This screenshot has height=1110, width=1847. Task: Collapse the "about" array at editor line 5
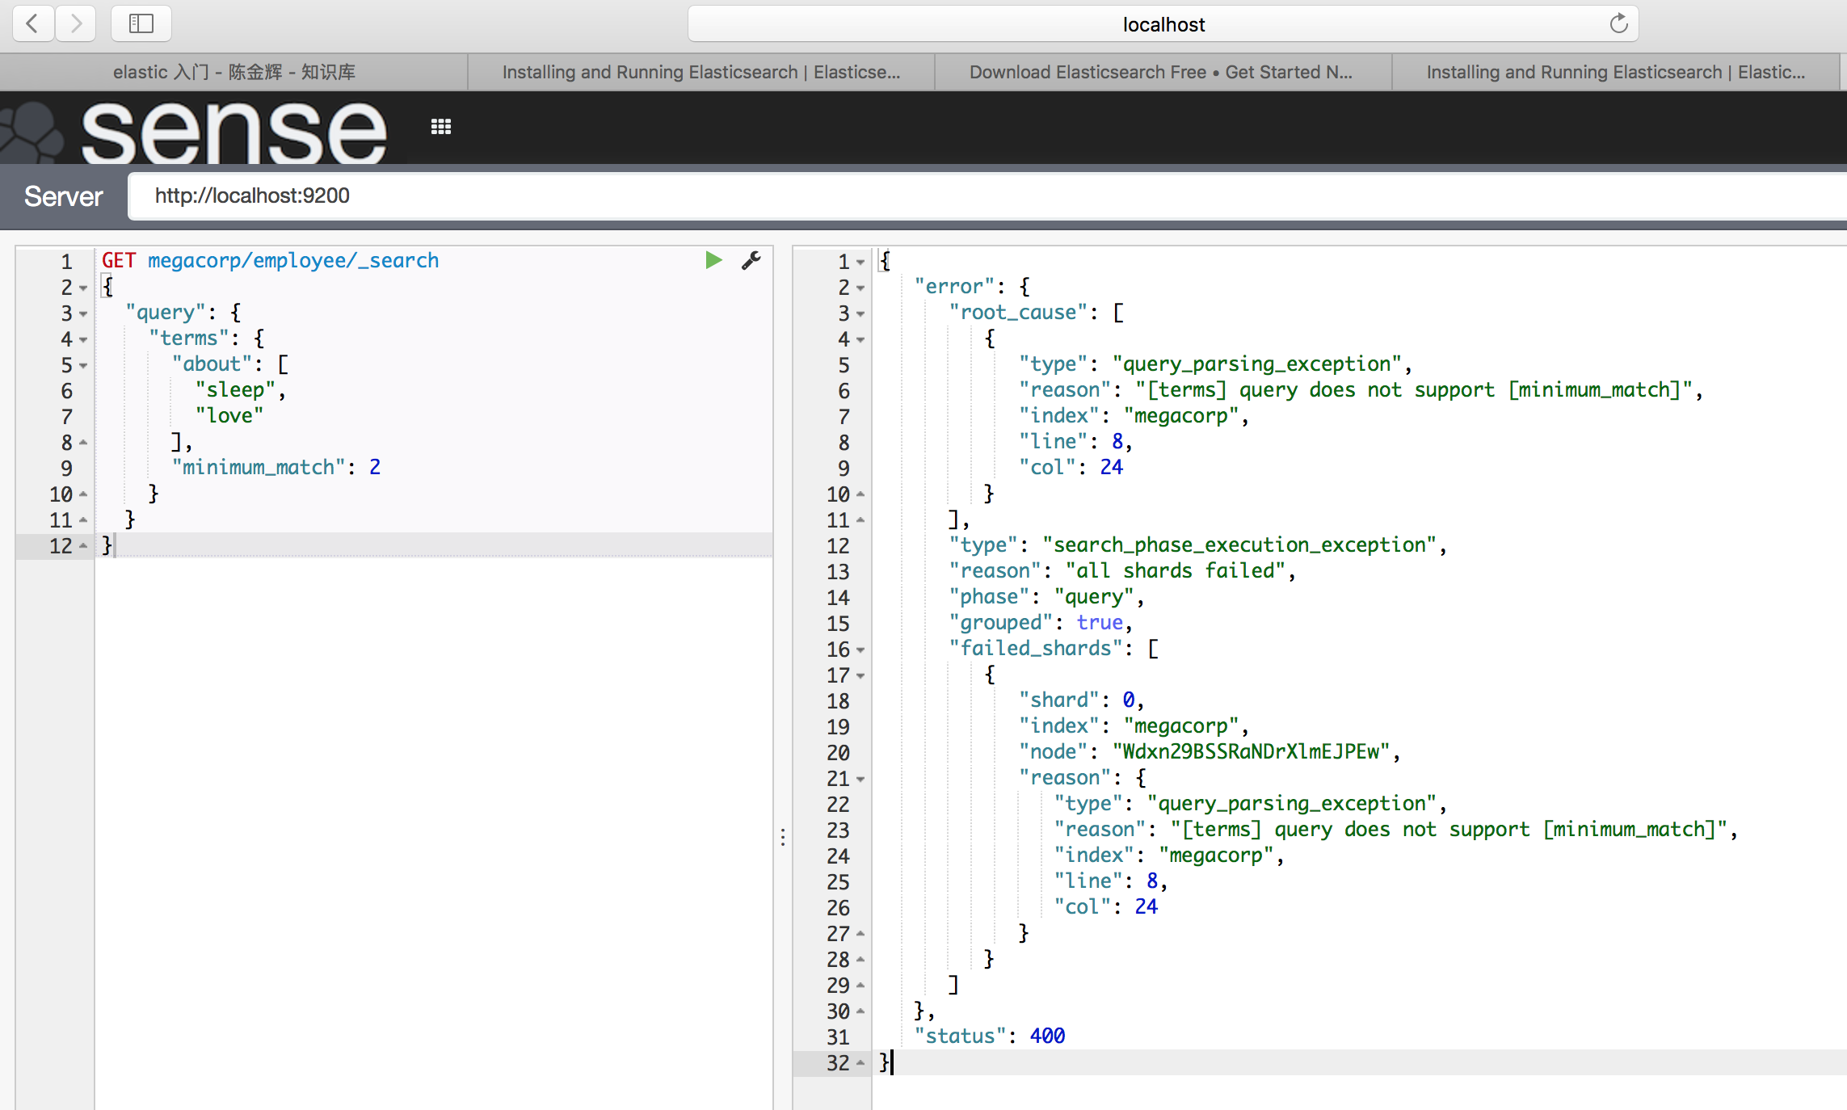pyautogui.click(x=83, y=366)
